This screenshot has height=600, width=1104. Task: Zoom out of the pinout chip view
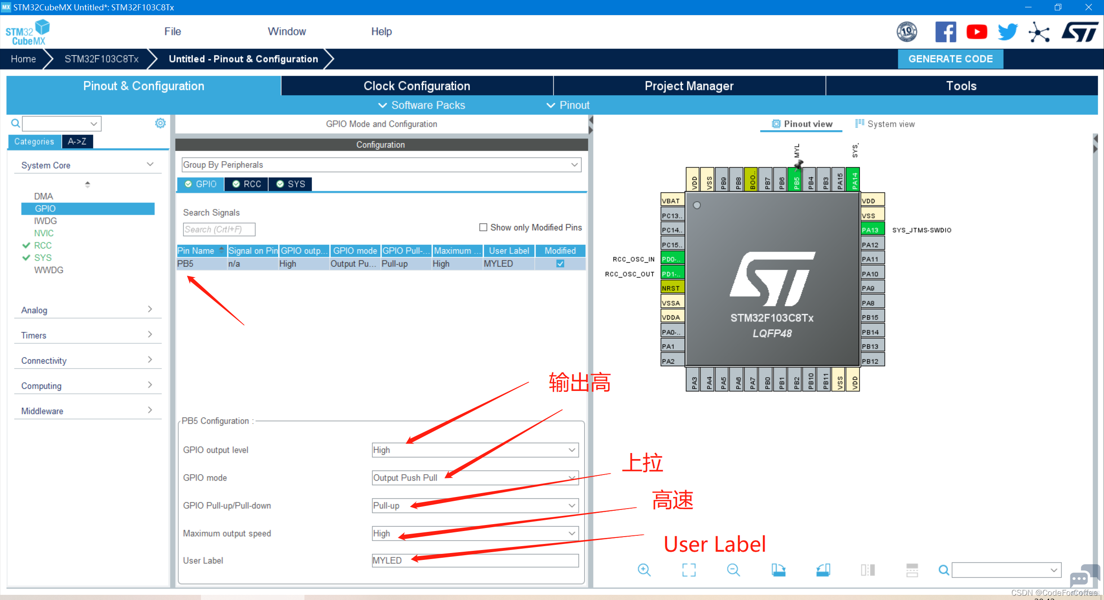[x=733, y=570]
